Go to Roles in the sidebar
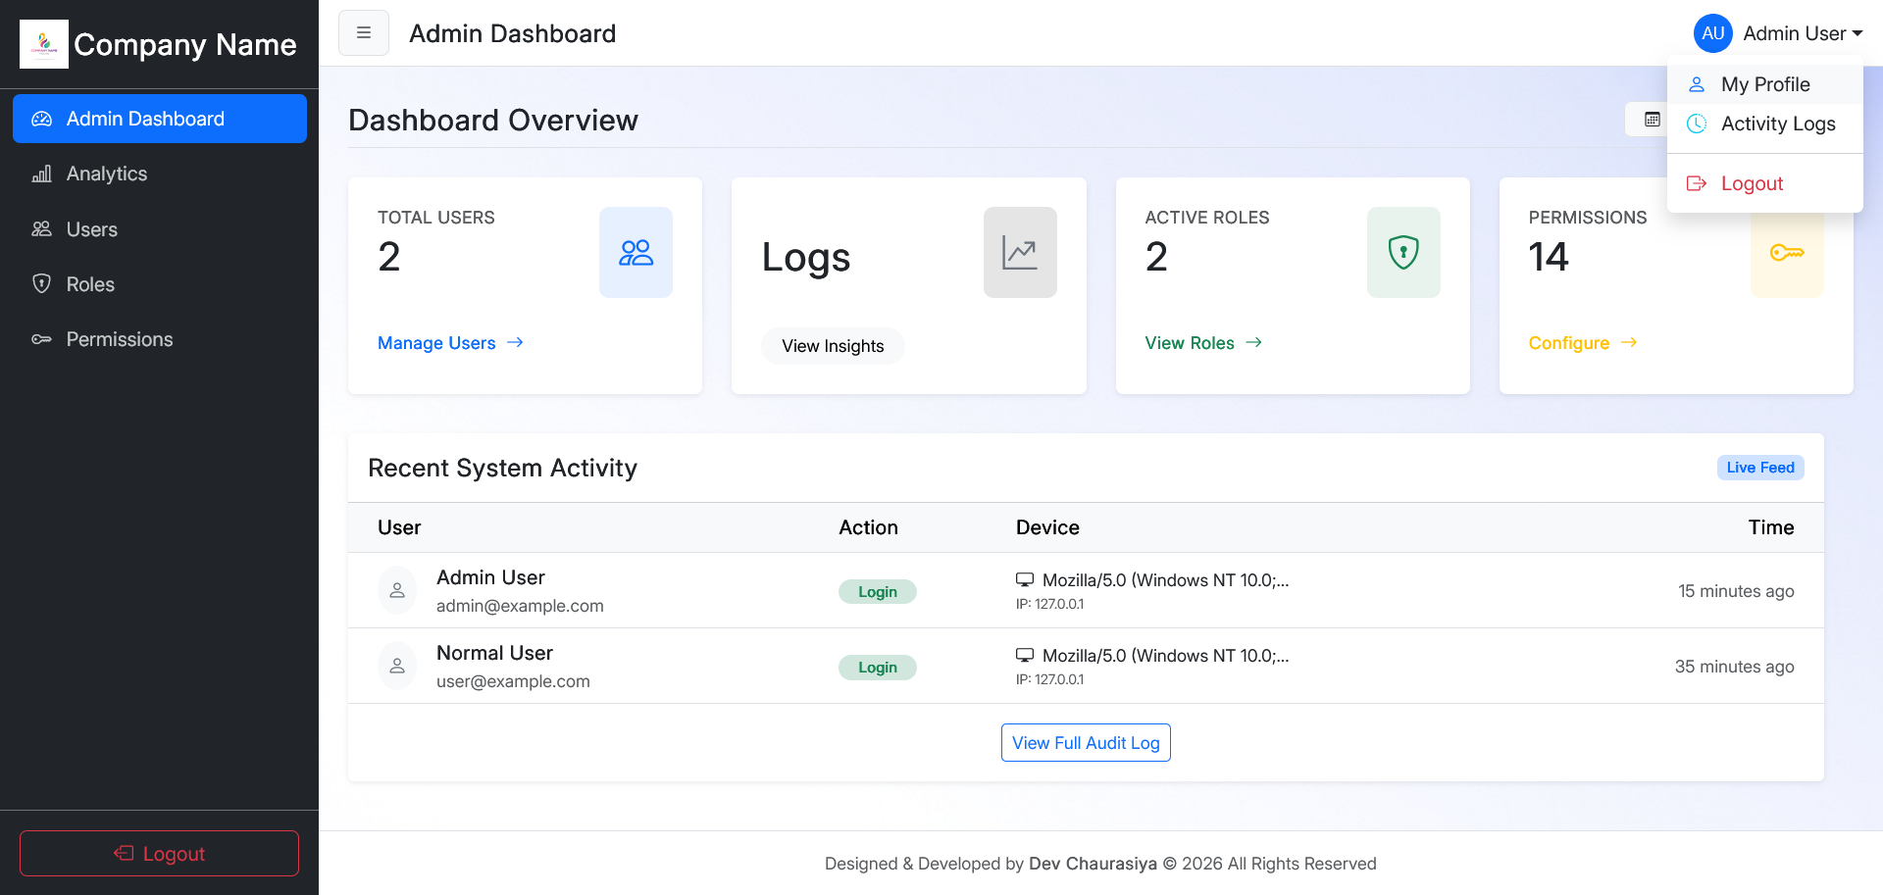The height and width of the screenshot is (895, 1883). point(90,284)
